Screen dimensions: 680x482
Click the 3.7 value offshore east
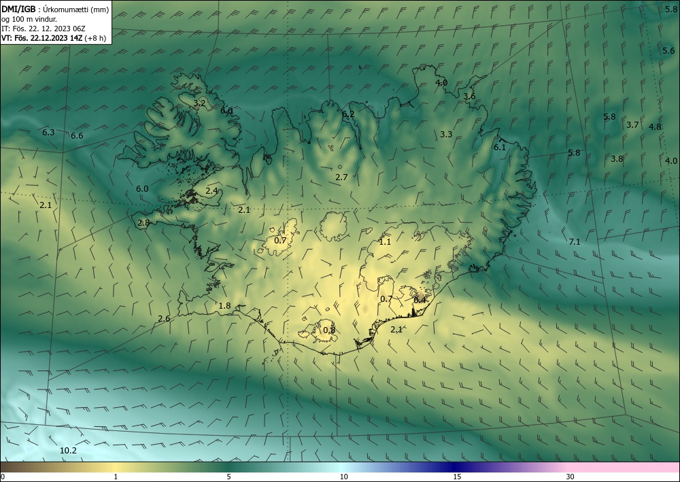632,125
